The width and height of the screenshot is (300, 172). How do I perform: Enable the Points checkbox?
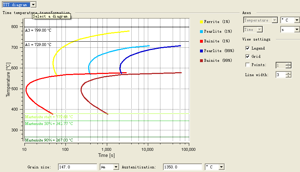pos(247,65)
